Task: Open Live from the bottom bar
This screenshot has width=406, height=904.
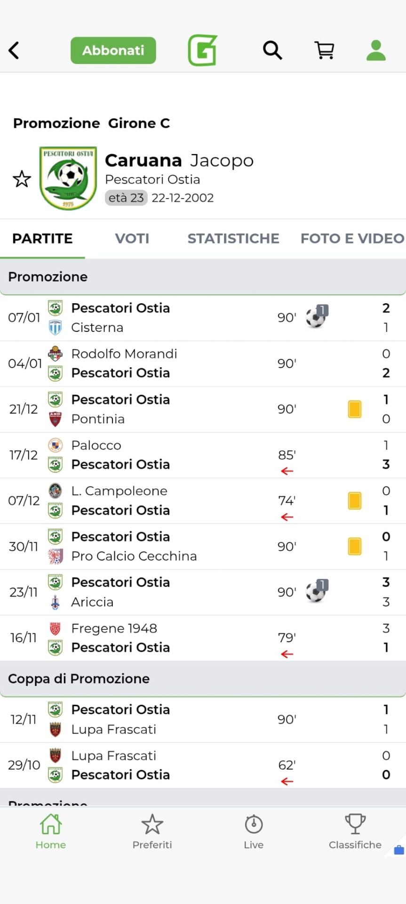Action: [254, 832]
